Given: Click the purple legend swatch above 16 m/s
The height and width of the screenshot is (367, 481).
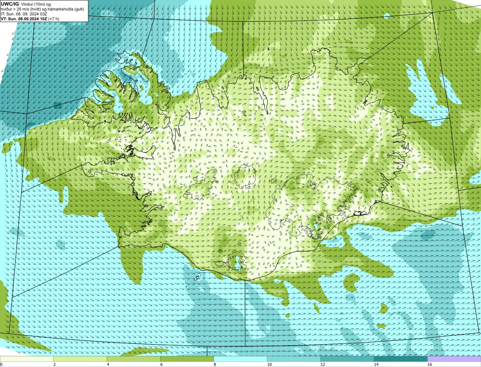Looking at the screenshot, I should (x=454, y=359).
